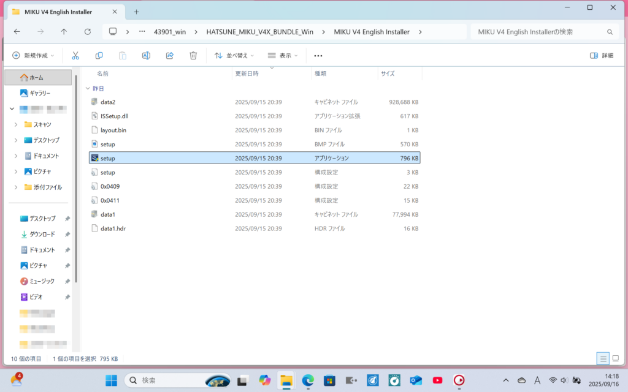Viewport: 628px width, 392px height.
Task: Click the Delete trash can icon
Action: click(193, 55)
